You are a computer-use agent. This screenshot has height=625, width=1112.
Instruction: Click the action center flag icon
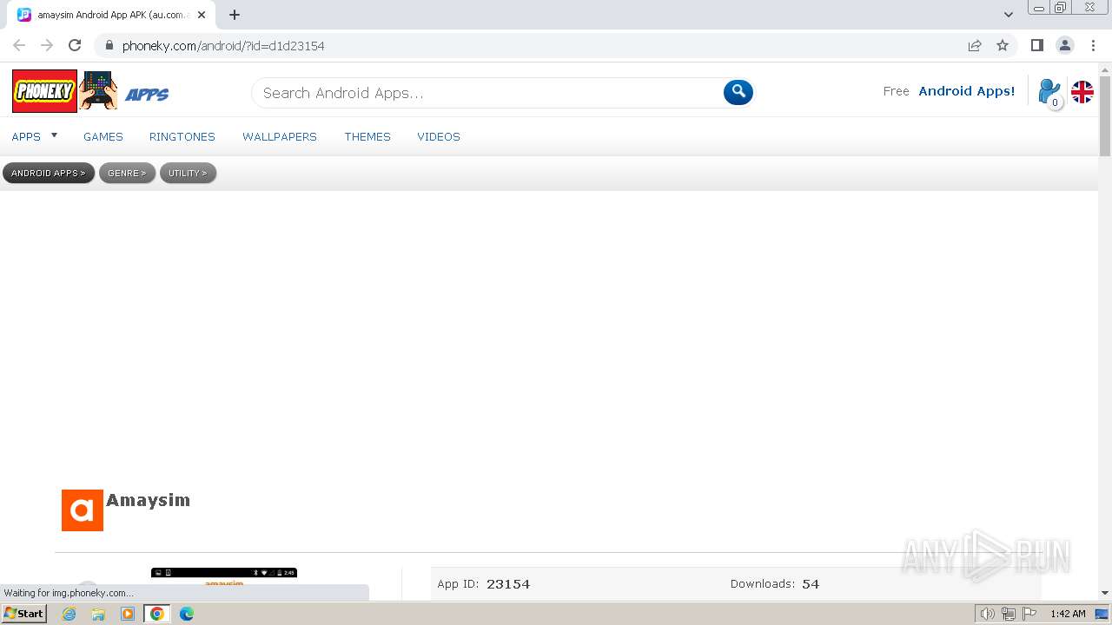coord(1029,614)
